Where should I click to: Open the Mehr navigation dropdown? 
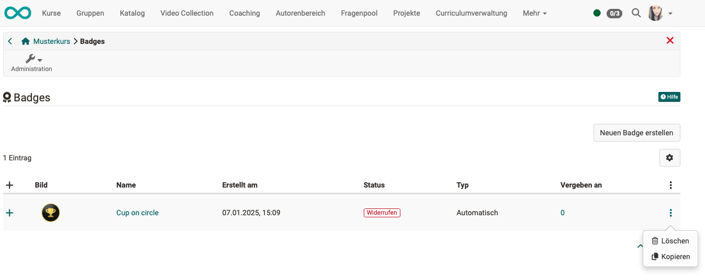(x=534, y=13)
